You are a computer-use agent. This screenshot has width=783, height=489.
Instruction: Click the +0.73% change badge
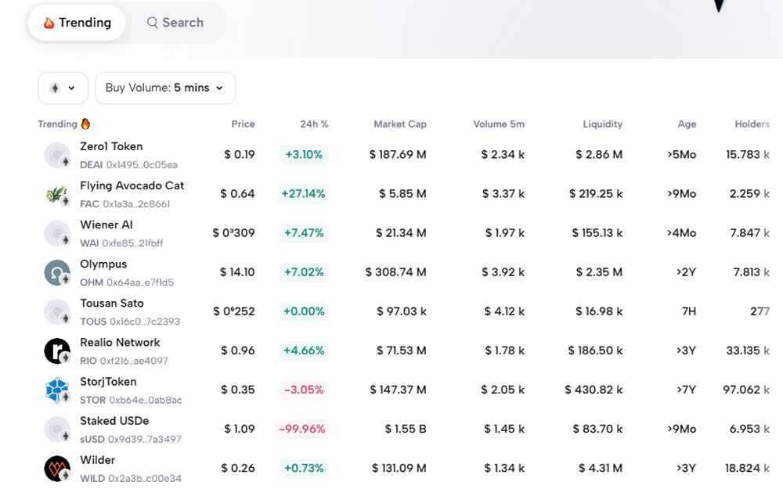304,468
